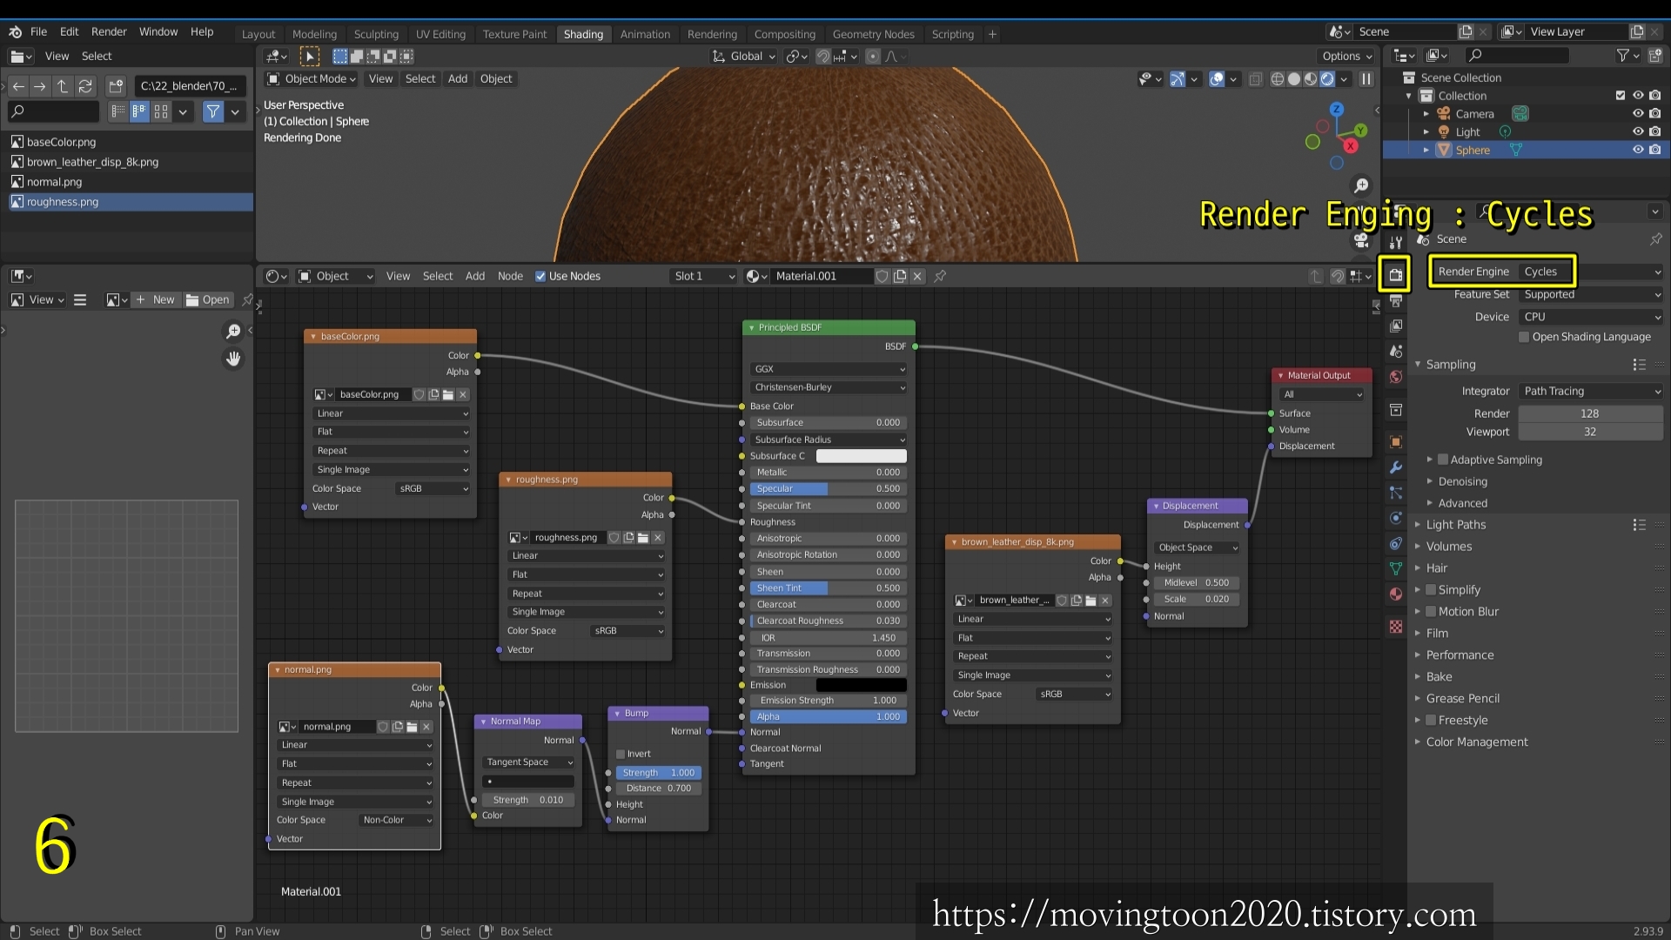1671x940 pixels.
Task: Open GGX distribution dropdown in Principled BSDF
Action: (829, 369)
